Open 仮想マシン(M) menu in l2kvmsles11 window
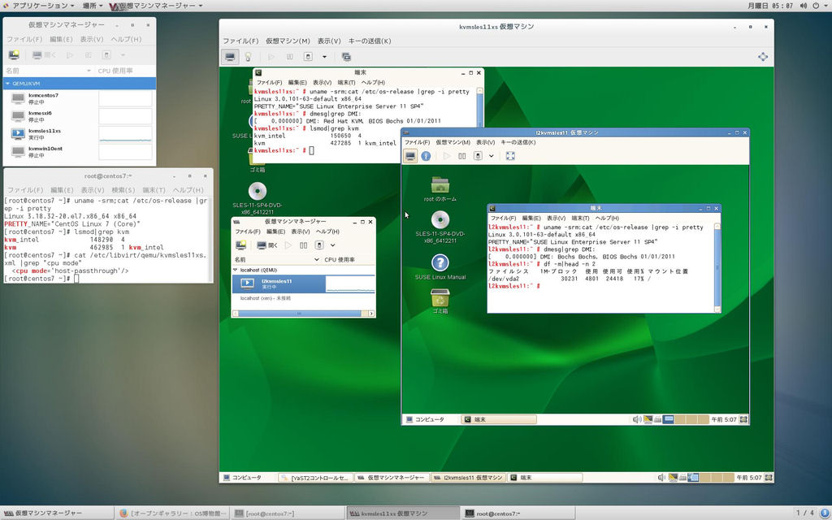The image size is (832, 520). [453, 142]
